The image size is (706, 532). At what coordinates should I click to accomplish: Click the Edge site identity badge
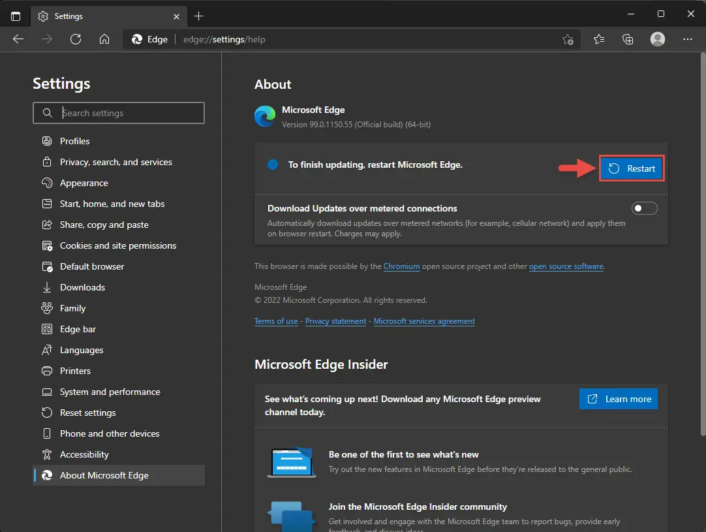tap(149, 39)
